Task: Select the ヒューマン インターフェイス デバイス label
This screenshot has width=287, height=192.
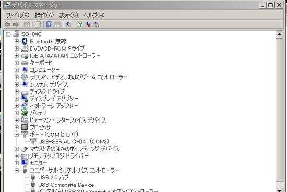Action: 68,120
